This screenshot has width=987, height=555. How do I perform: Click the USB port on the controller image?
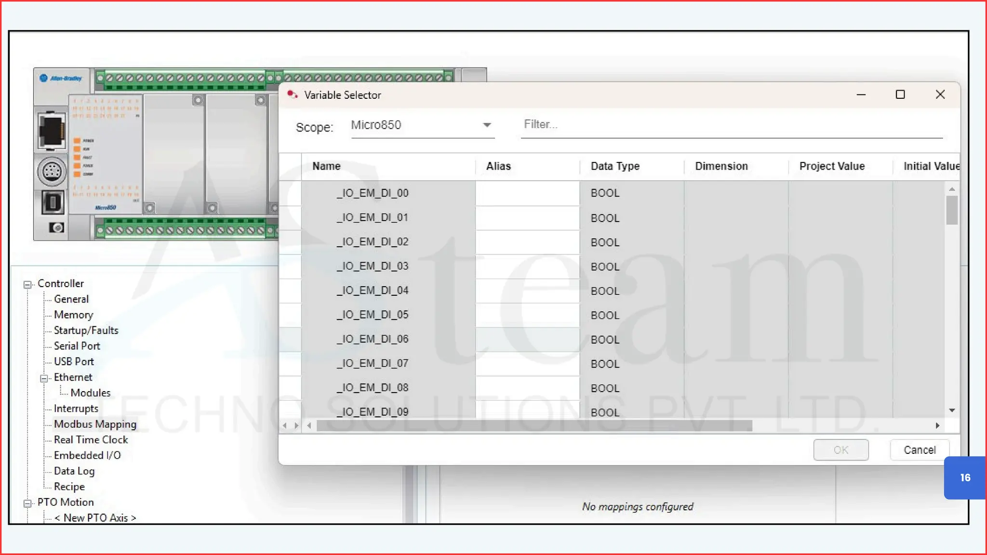pyautogui.click(x=53, y=202)
